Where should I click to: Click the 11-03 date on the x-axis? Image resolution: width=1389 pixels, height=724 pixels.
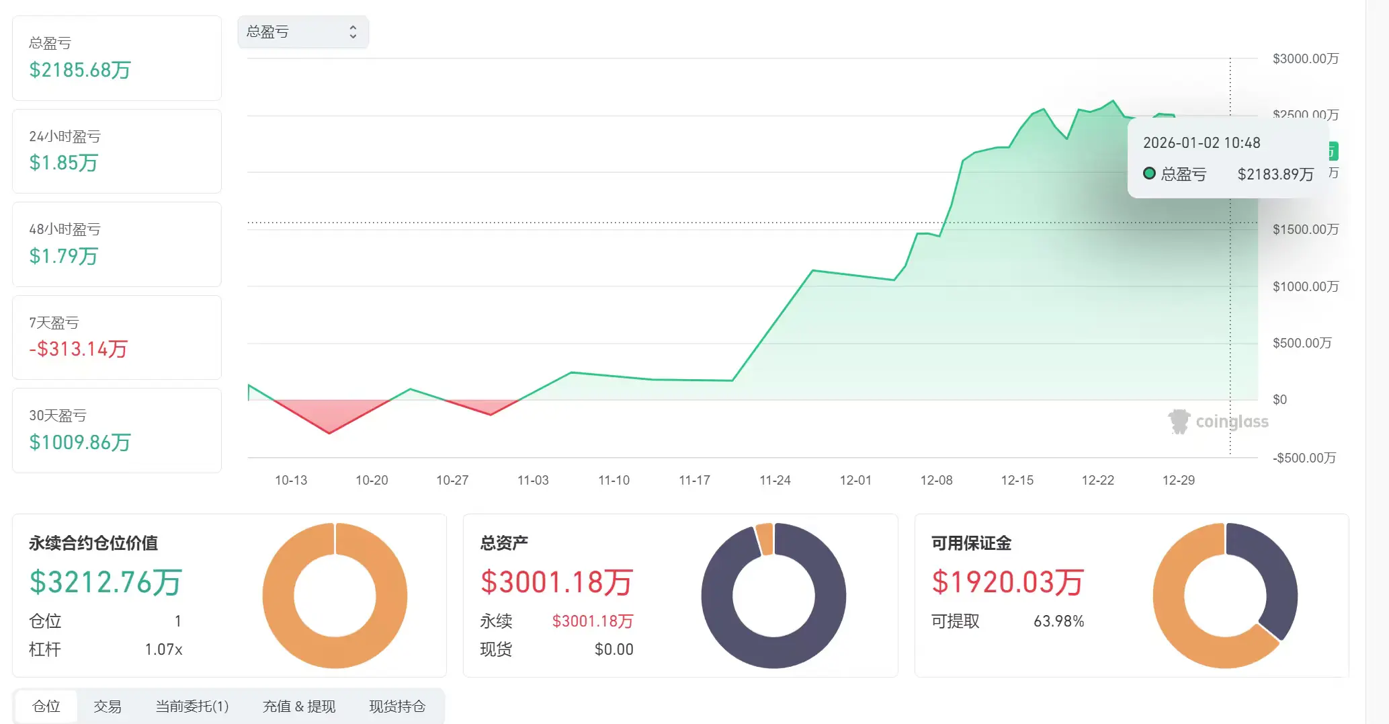pos(533,480)
